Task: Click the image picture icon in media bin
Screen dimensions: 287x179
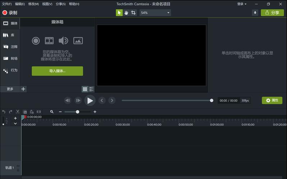Action: tap(78, 41)
